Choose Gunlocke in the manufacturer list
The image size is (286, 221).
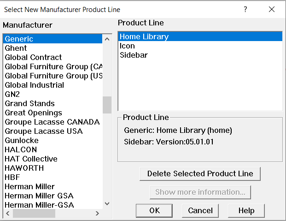coord(53,140)
